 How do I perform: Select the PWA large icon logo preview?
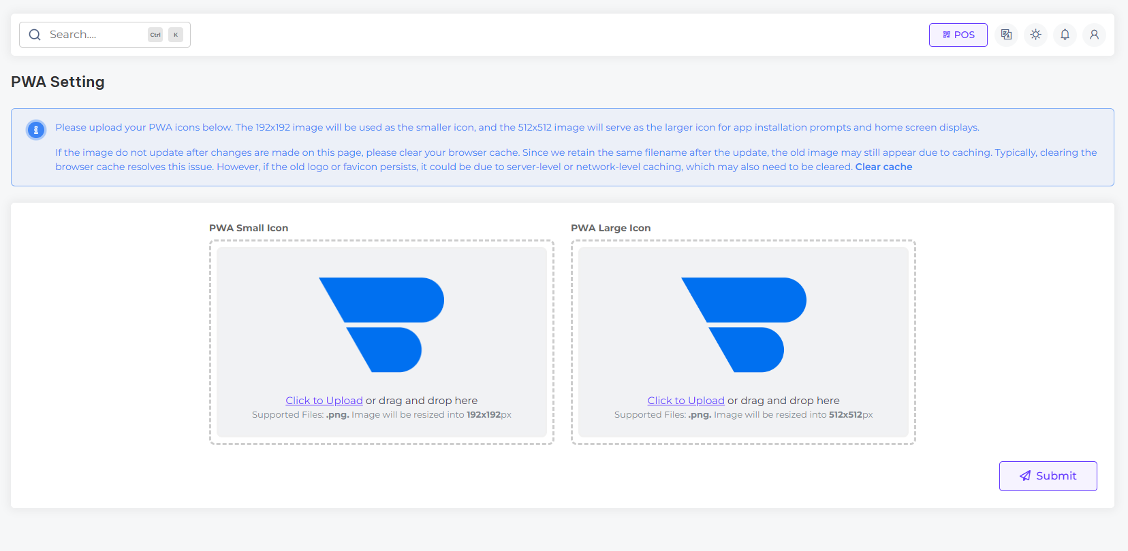pos(743,324)
